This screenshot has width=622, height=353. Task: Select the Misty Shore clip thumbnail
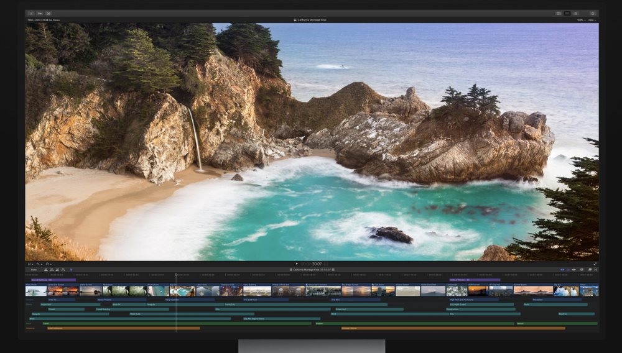pyautogui.click(x=36, y=290)
